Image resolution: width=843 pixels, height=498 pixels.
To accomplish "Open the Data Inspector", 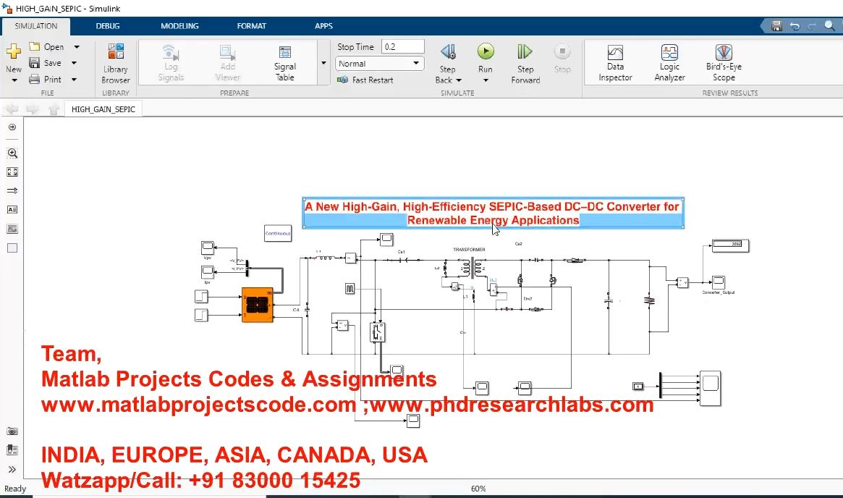I will point(615,64).
